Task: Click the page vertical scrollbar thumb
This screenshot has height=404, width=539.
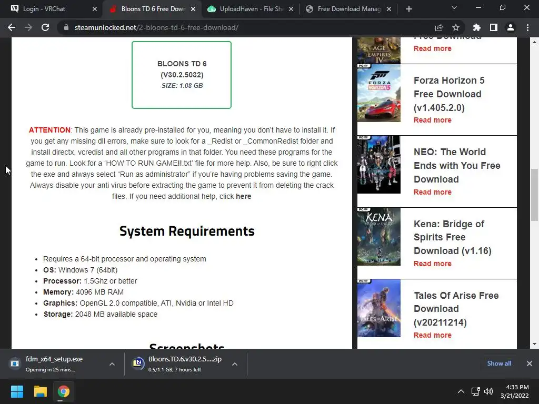Action: (x=534, y=195)
